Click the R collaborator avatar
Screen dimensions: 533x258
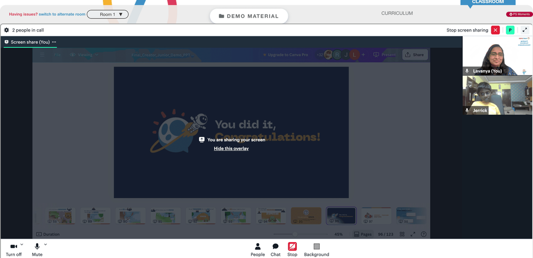coord(337,55)
